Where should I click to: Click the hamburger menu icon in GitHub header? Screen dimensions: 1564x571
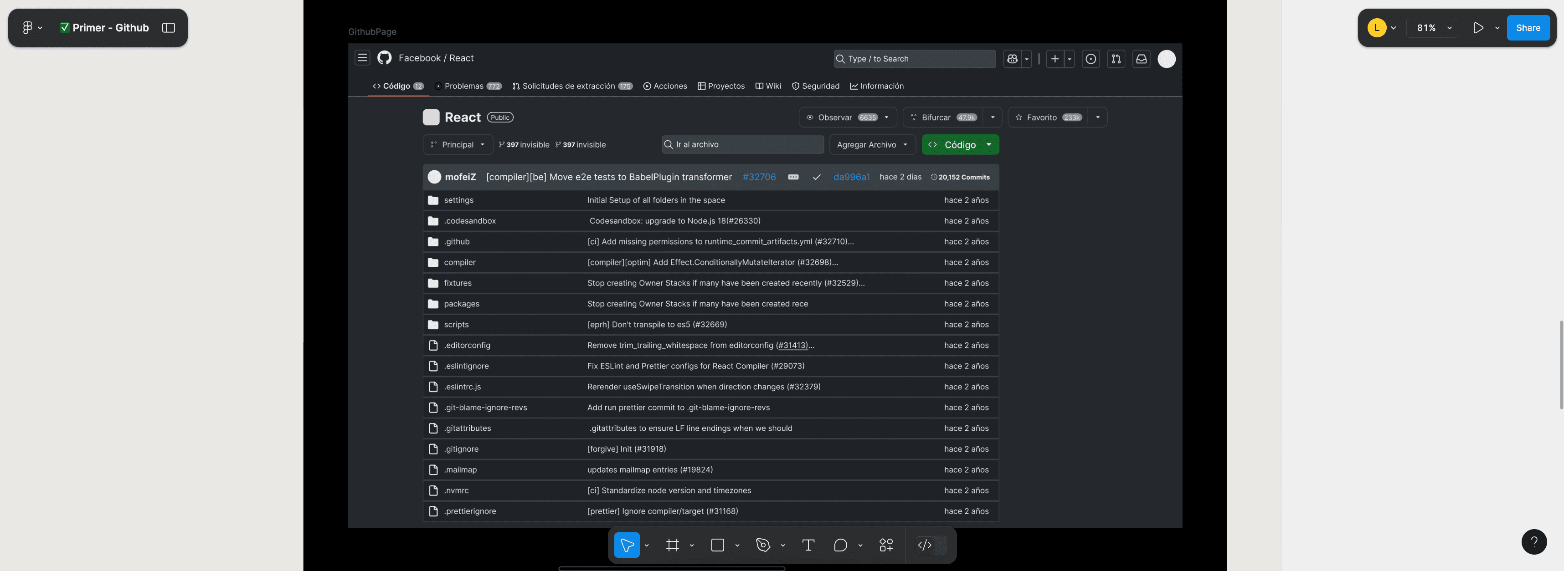coord(362,58)
